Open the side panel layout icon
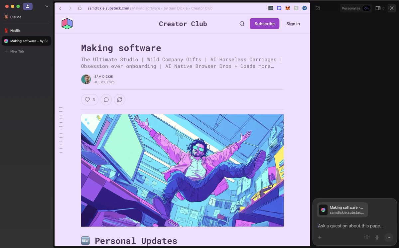The image size is (399, 248). pyautogui.click(x=378, y=8)
